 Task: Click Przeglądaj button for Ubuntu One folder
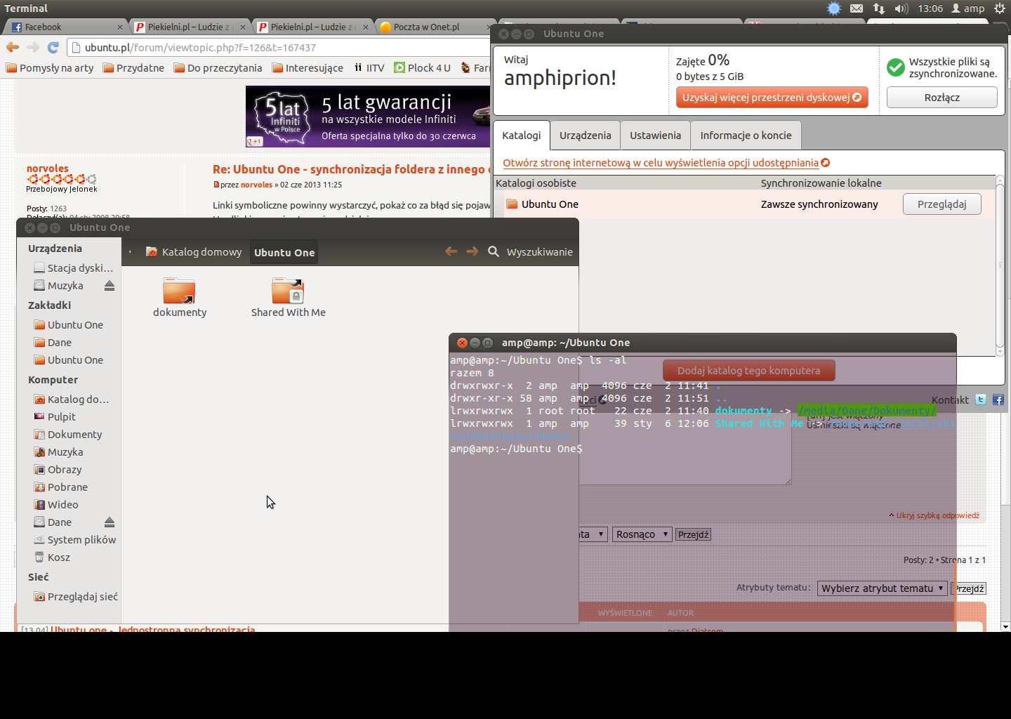941,204
